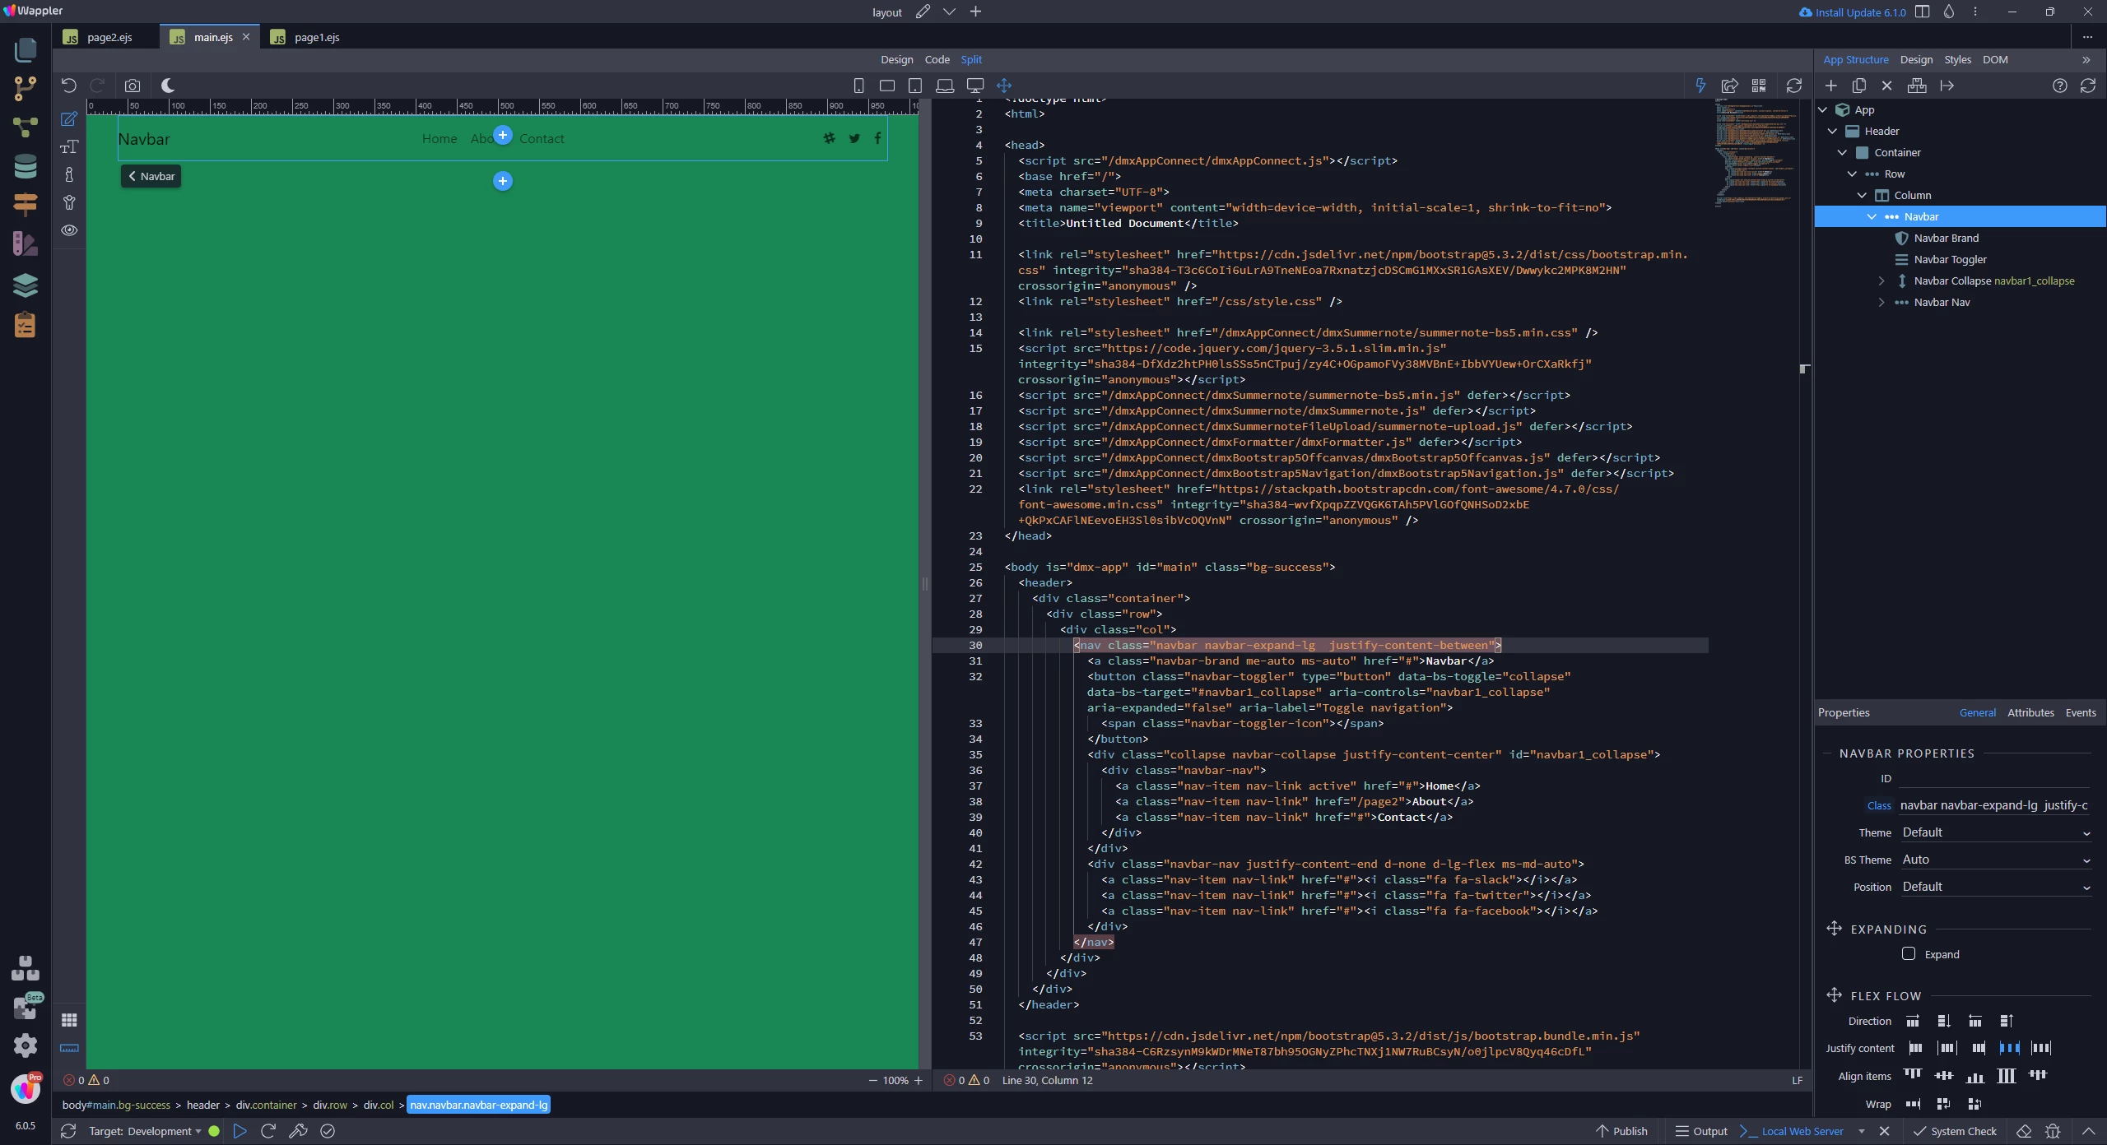Screen dimensions: 2107x1145
Task: Toggle the preview eye icon
Action: tap(69, 230)
